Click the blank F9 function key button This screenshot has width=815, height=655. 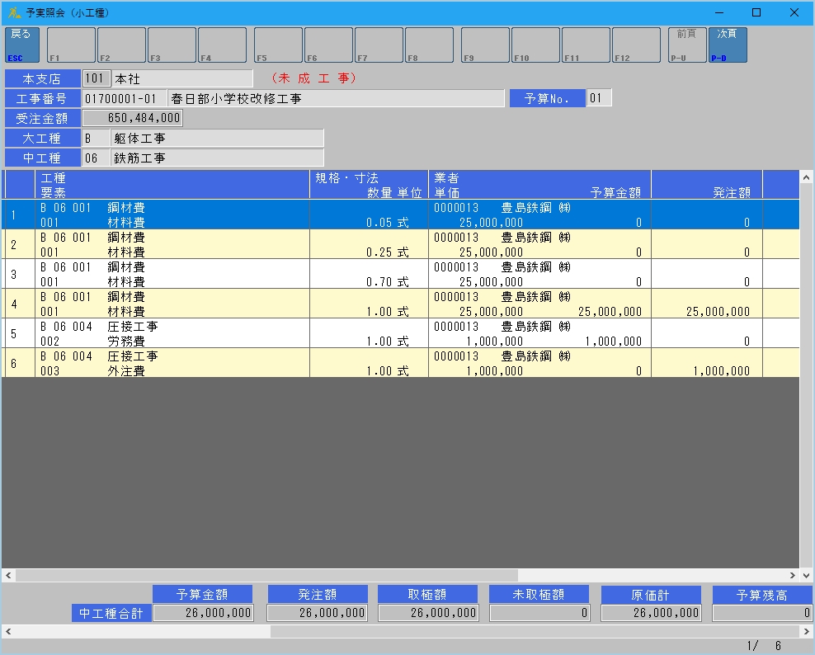click(x=485, y=45)
